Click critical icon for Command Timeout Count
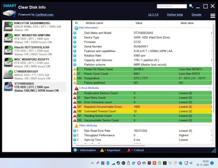 [x=75, y=111]
